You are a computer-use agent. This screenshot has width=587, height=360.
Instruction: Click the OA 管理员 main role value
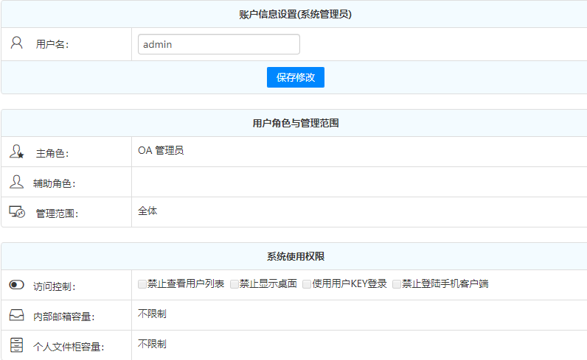click(x=161, y=150)
